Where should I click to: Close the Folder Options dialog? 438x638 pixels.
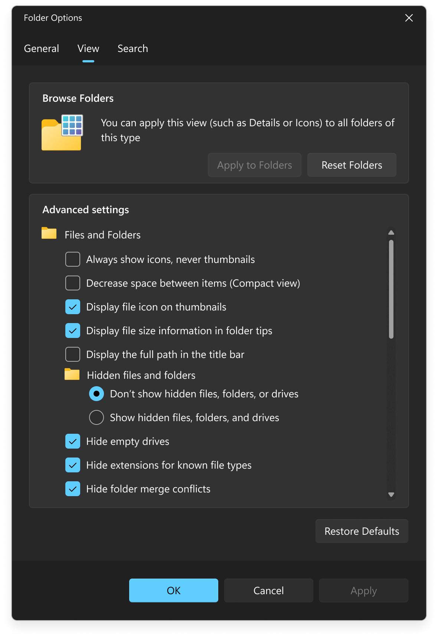409,18
